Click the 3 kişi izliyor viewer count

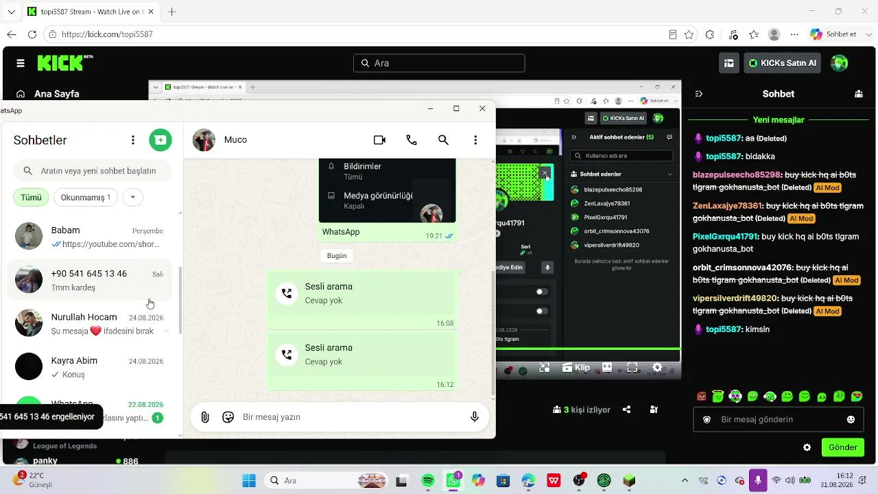pos(582,410)
